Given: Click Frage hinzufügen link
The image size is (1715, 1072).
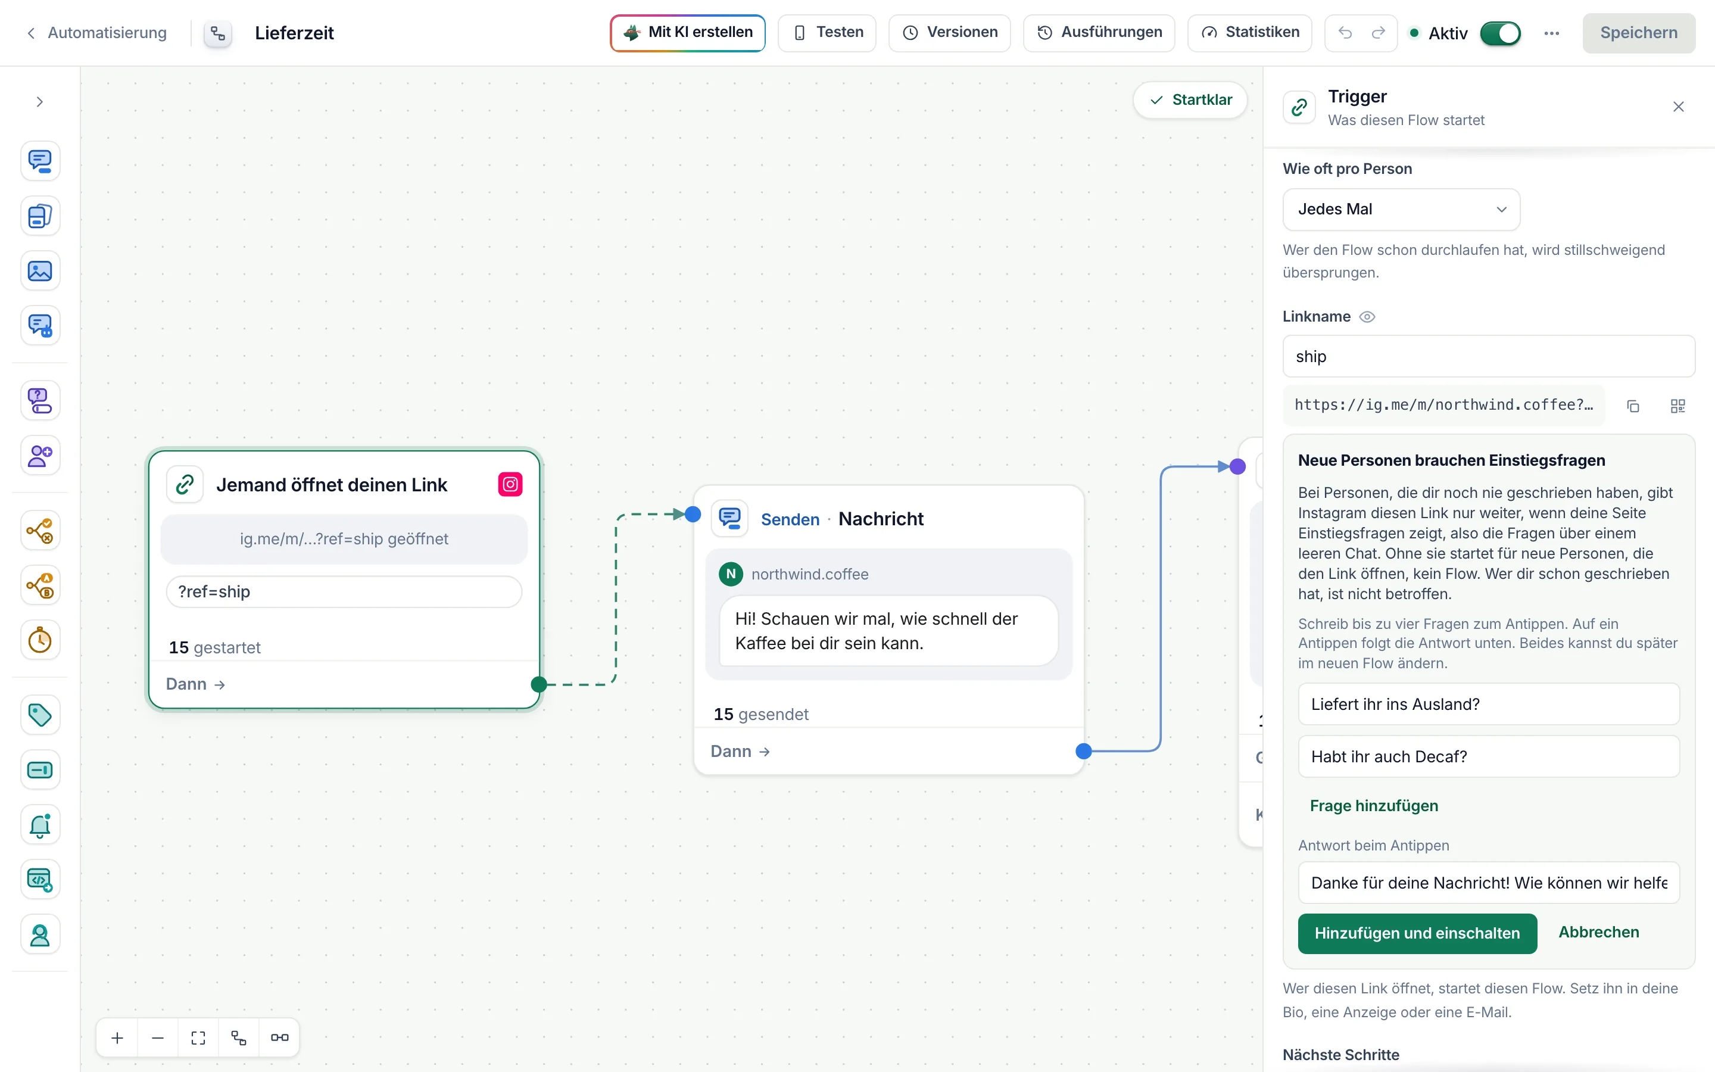Looking at the screenshot, I should (1374, 806).
